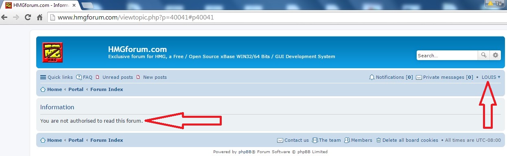Click Forum Index in the top breadcrumb
Screen dimensions: 507x156
[x=107, y=89]
